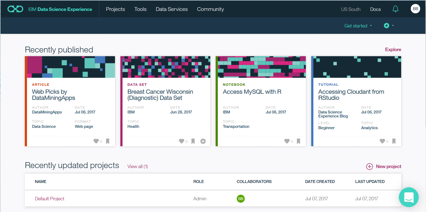Click the Admin role cell

coord(200,199)
